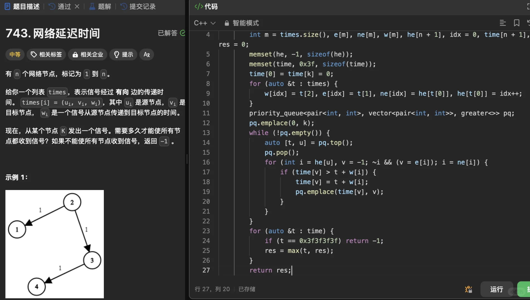Toggle the 智能模式 lock setting
Image resolution: width=530 pixels, height=300 pixels.
coord(242,23)
